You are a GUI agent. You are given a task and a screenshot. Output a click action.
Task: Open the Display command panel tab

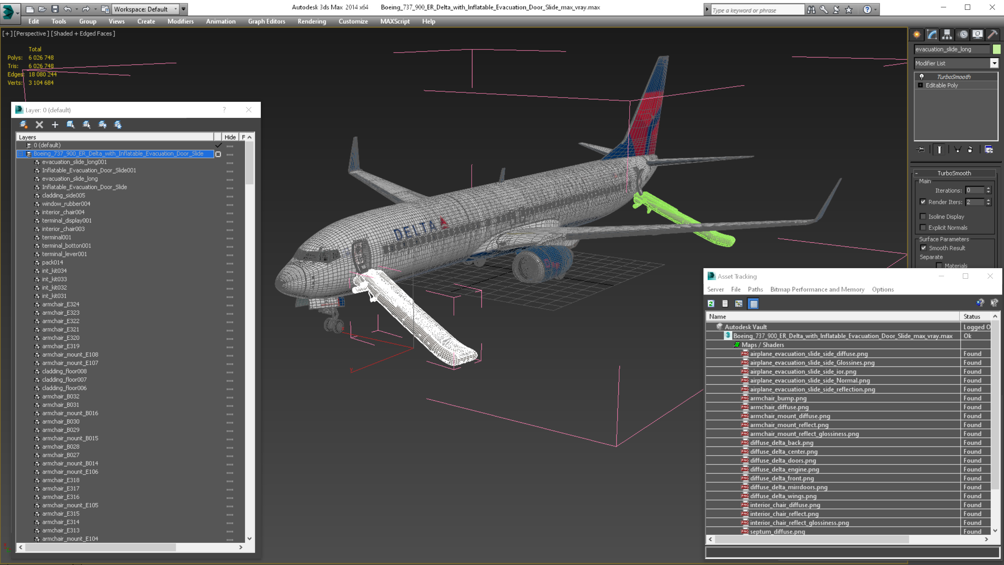click(978, 35)
